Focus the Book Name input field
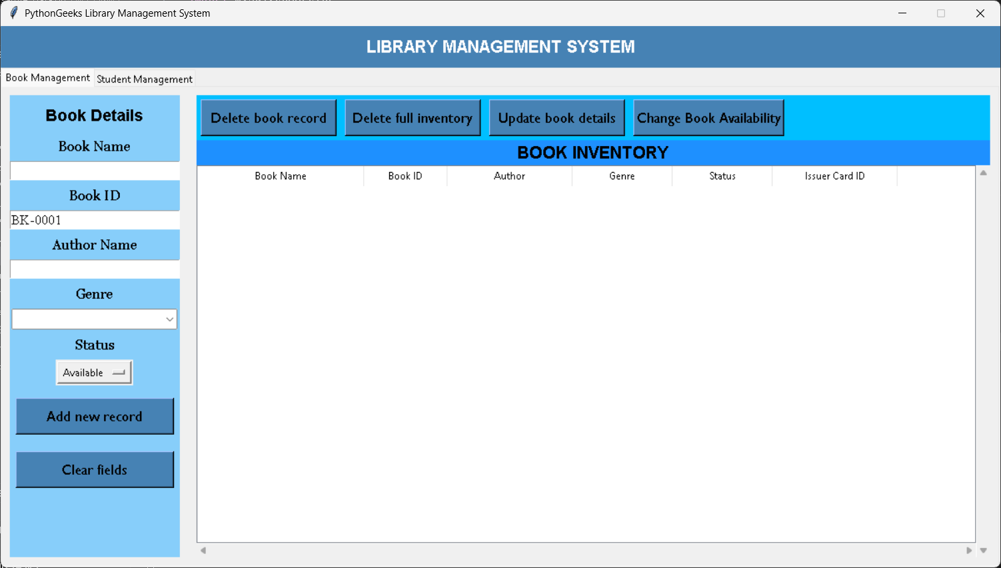 coord(95,171)
